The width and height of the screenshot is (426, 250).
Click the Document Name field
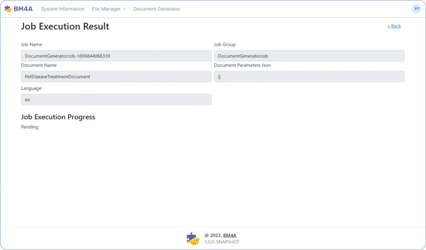click(116, 76)
